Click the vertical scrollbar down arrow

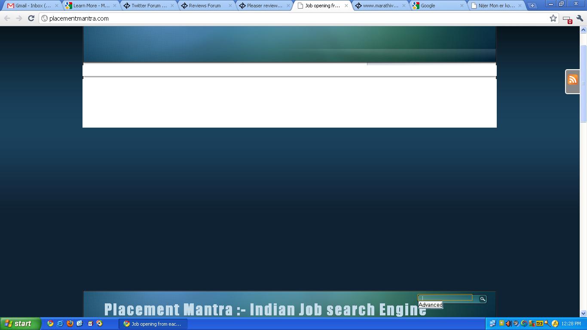[x=583, y=314]
